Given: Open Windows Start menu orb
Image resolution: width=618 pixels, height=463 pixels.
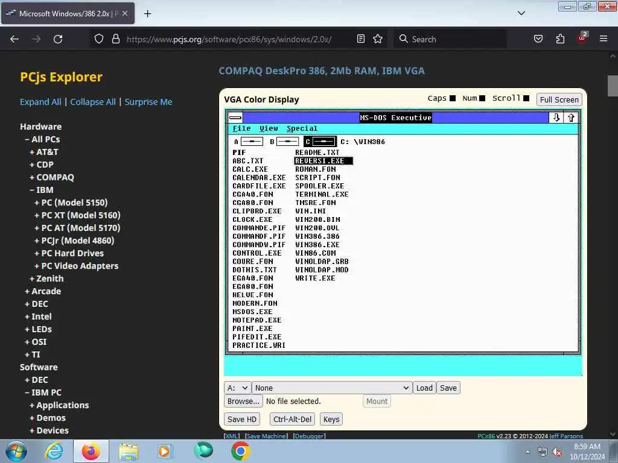Looking at the screenshot, I should point(16,451).
